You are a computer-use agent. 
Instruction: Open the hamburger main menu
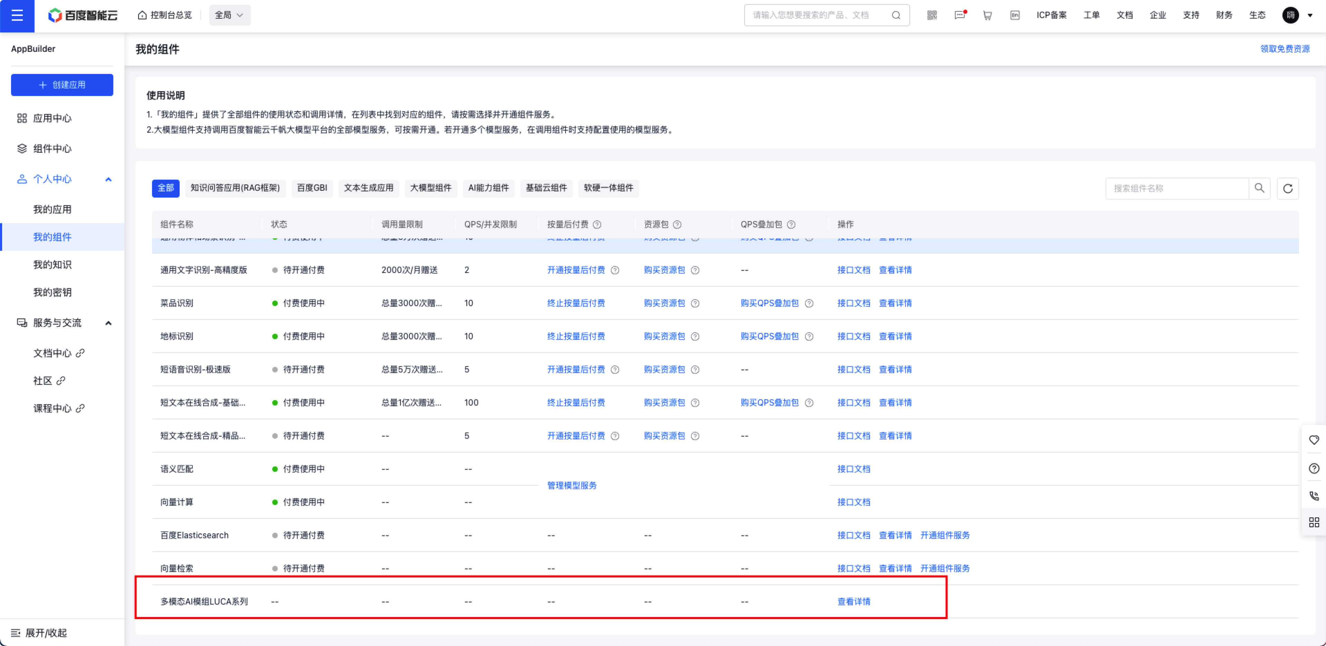tap(17, 16)
